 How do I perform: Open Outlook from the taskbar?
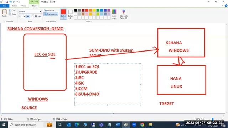[68, 125]
